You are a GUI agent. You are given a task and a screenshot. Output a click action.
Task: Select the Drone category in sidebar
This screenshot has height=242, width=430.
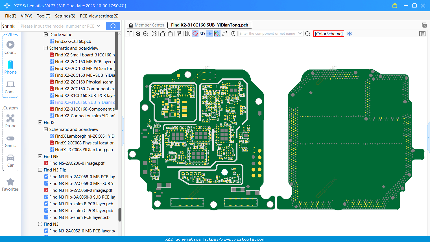pyautogui.click(x=10, y=121)
